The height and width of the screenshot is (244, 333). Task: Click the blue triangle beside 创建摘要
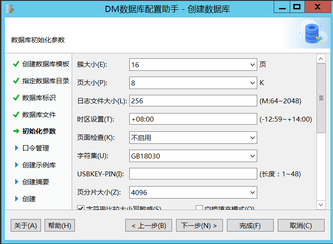(16, 182)
